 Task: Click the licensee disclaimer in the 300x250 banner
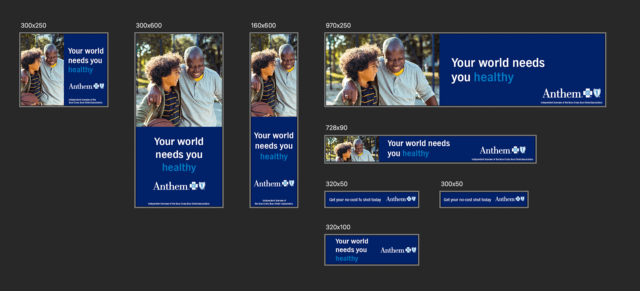click(86, 101)
